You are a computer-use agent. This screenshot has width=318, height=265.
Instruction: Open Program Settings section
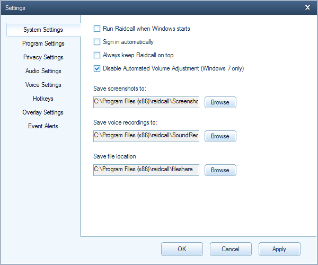click(43, 43)
